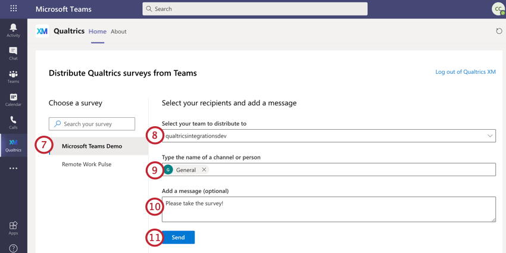Open Activity bell in sidebar

[13, 30]
